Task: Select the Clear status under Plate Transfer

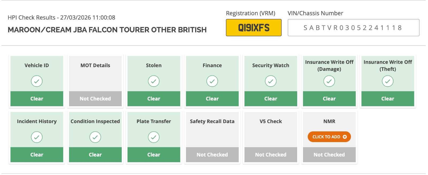Action: [154, 155]
